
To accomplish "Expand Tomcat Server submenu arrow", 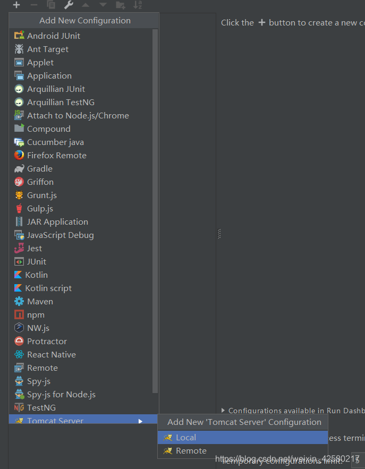I will [x=140, y=421].
